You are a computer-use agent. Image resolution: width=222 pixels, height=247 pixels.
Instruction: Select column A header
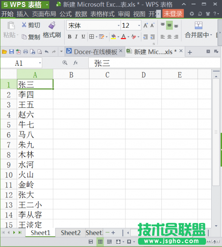click(35, 75)
